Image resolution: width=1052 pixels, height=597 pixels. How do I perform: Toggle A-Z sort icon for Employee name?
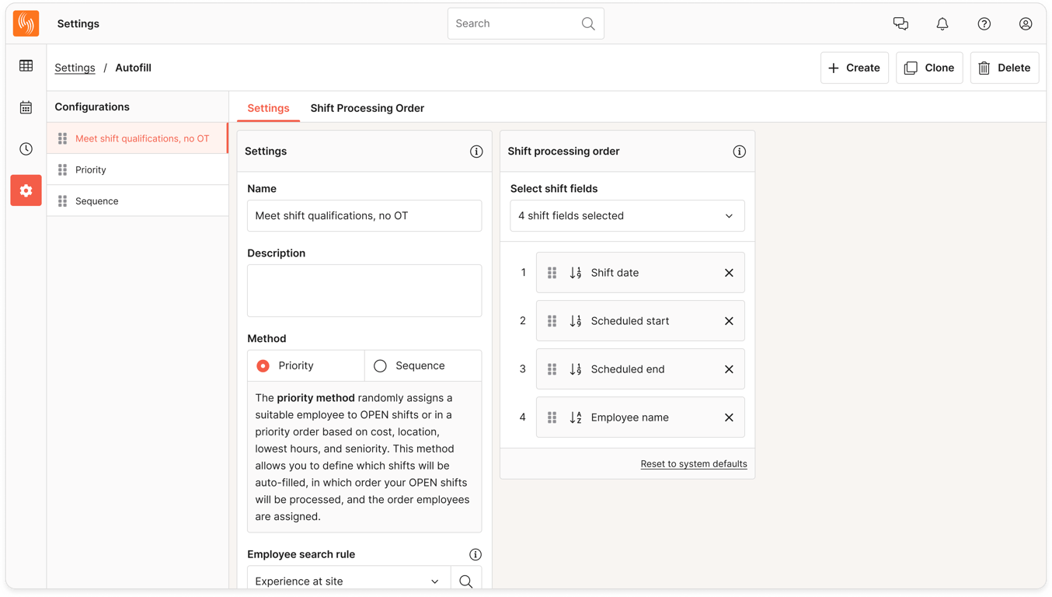coord(576,417)
